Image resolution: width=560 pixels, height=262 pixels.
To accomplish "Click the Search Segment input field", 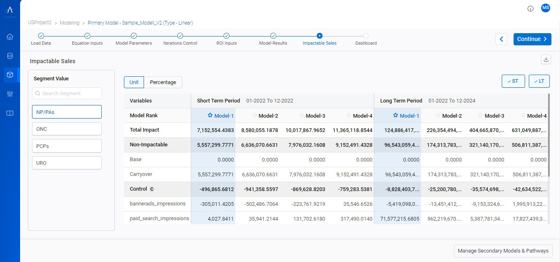I will 67,93.
